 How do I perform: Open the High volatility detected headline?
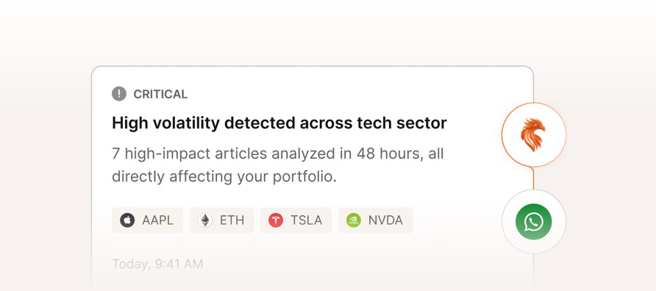tap(279, 123)
